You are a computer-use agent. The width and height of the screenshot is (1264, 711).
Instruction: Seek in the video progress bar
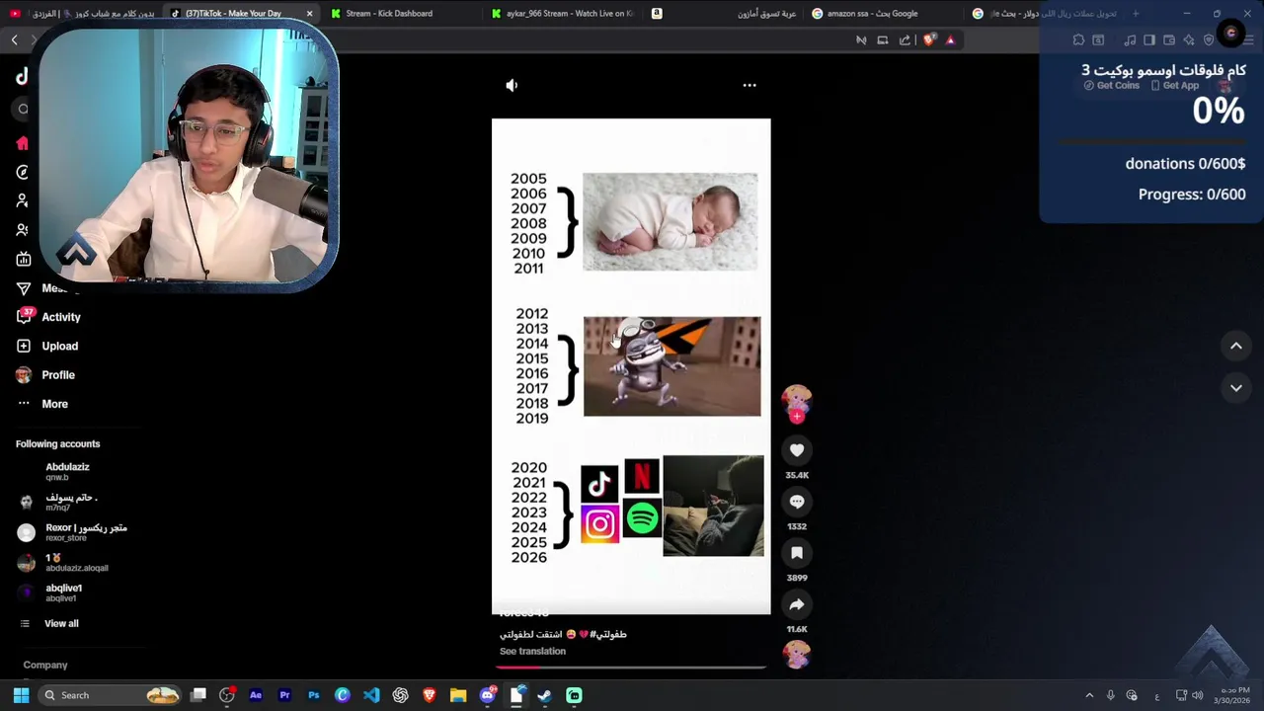point(631,668)
